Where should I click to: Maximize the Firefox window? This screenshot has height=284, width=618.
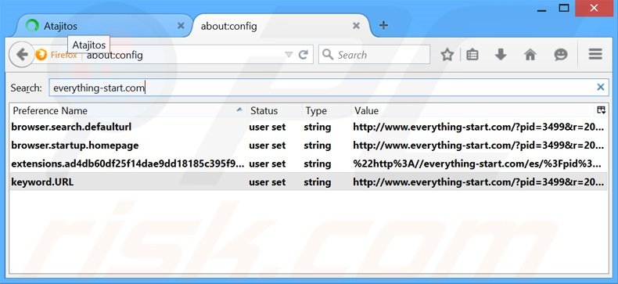[x=564, y=8]
